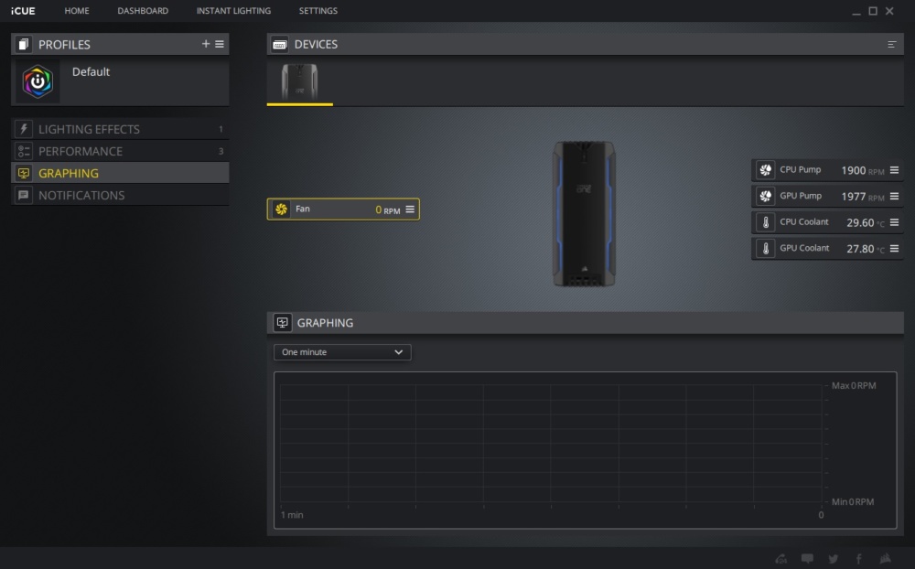The height and width of the screenshot is (569, 915).
Task: Open the profiles hamburger menu
Action: [x=220, y=44]
